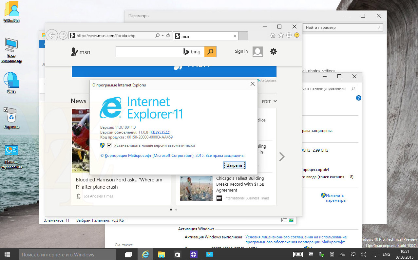Advance news carousel with right chevron
This screenshot has width=418, height=260.
coord(282,157)
